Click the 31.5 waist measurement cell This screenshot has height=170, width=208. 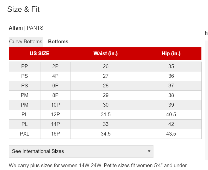pos(106,115)
